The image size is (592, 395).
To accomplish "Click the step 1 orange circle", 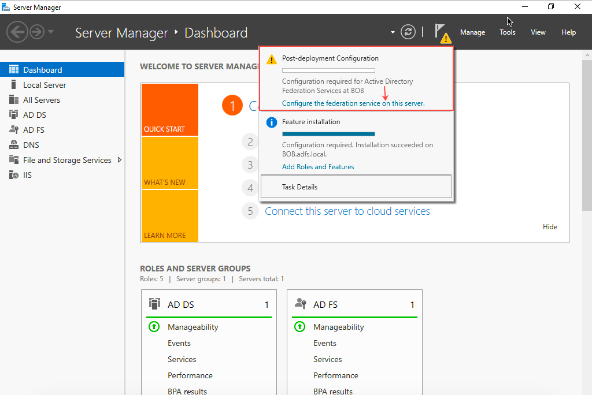I will pyautogui.click(x=232, y=105).
